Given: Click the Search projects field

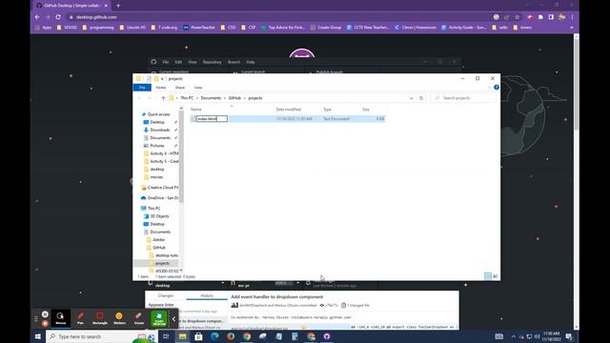Looking at the screenshot, I should (x=463, y=98).
